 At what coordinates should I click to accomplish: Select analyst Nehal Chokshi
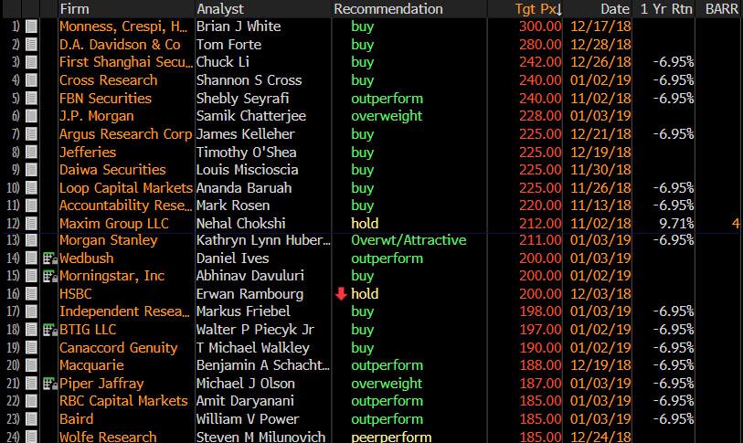pos(240,223)
